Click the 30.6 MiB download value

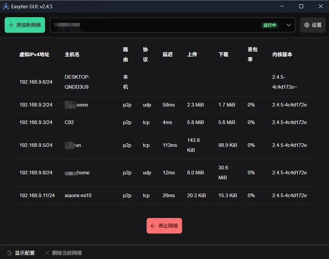tap(223, 173)
